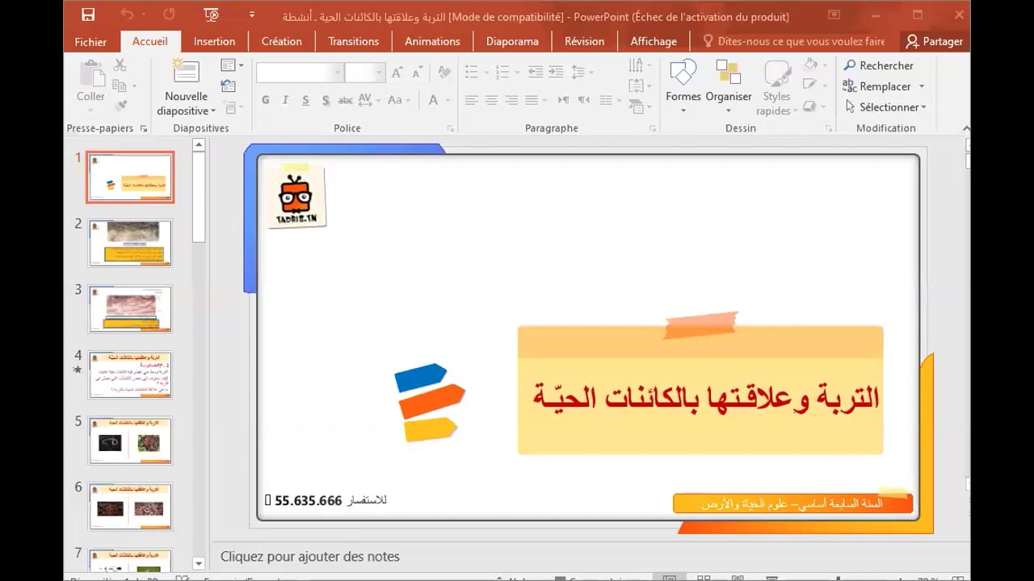
Task: Open the Presse-papiers dialog launcher
Action: 144,128
